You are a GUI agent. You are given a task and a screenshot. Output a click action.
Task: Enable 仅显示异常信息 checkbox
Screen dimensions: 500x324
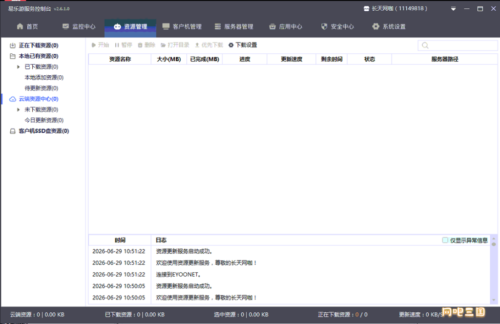[445, 240]
